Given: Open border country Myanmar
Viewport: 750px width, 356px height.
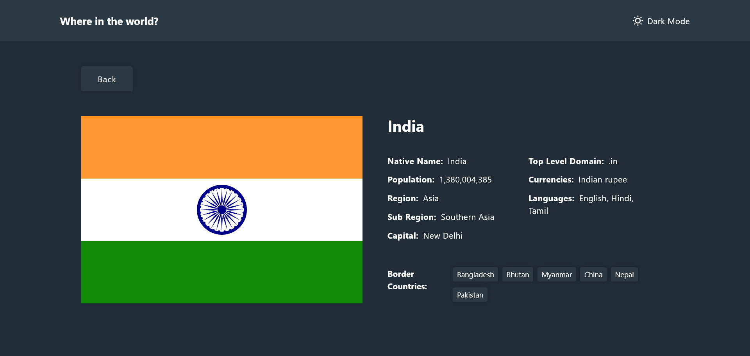Looking at the screenshot, I should pos(557,275).
